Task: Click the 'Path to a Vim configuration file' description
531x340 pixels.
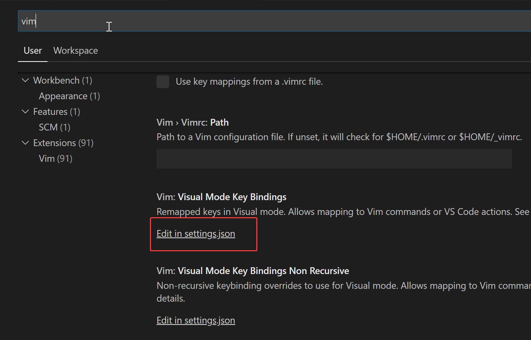Action: 339,137
